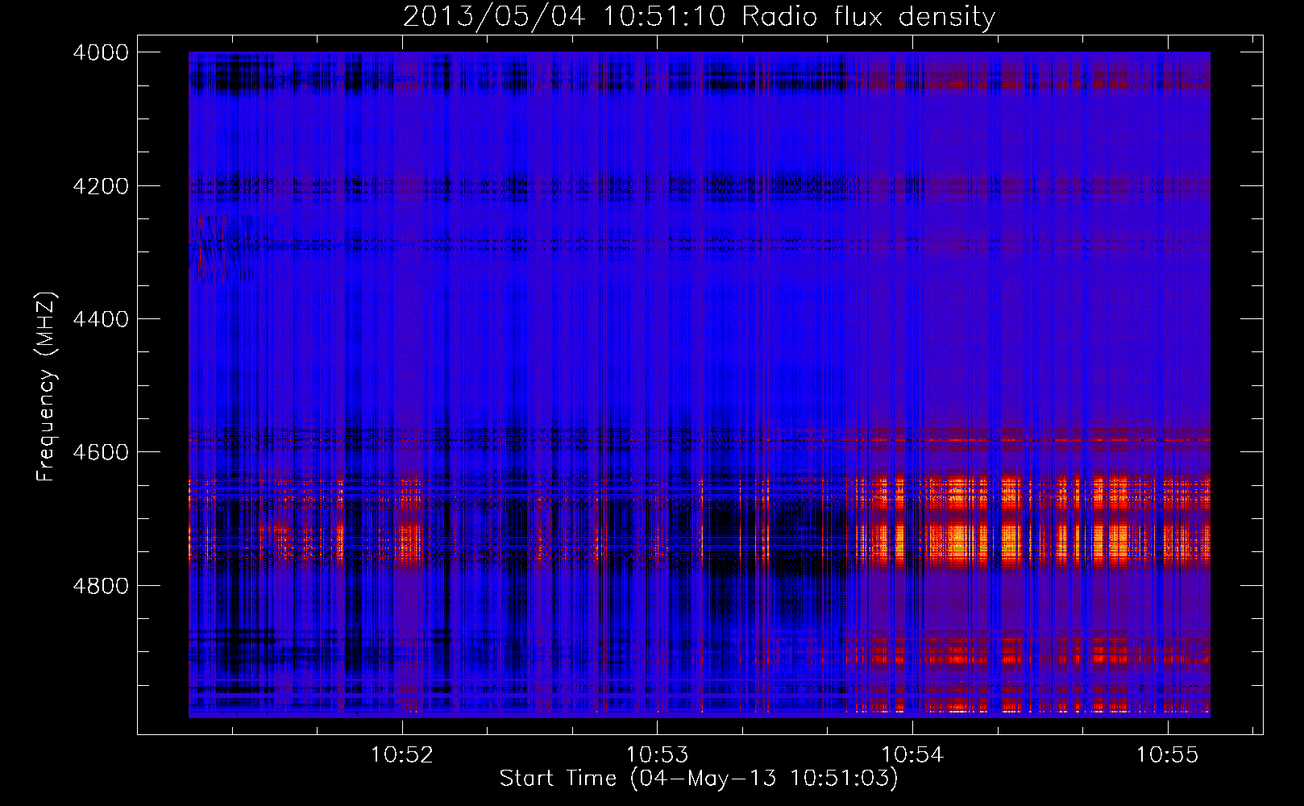Select the 4600 frequency axis label
This screenshot has height=806, width=1304.
(x=101, y=452)
